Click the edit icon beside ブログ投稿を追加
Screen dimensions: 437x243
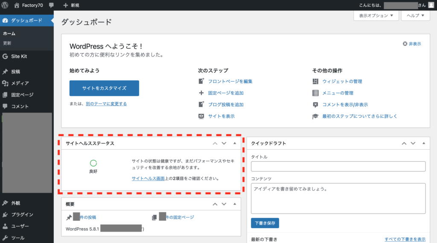[201, 105]
